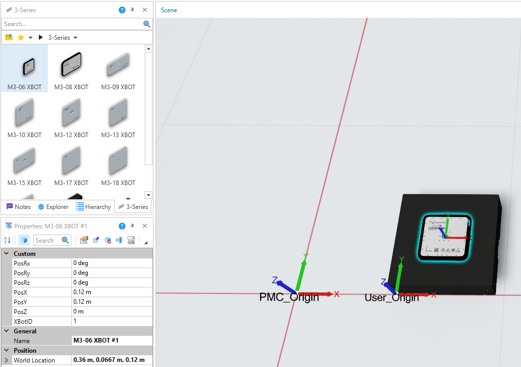Screen dimensions: 521x367
Task: Pin the Properties panel
Action: (133, 226)
